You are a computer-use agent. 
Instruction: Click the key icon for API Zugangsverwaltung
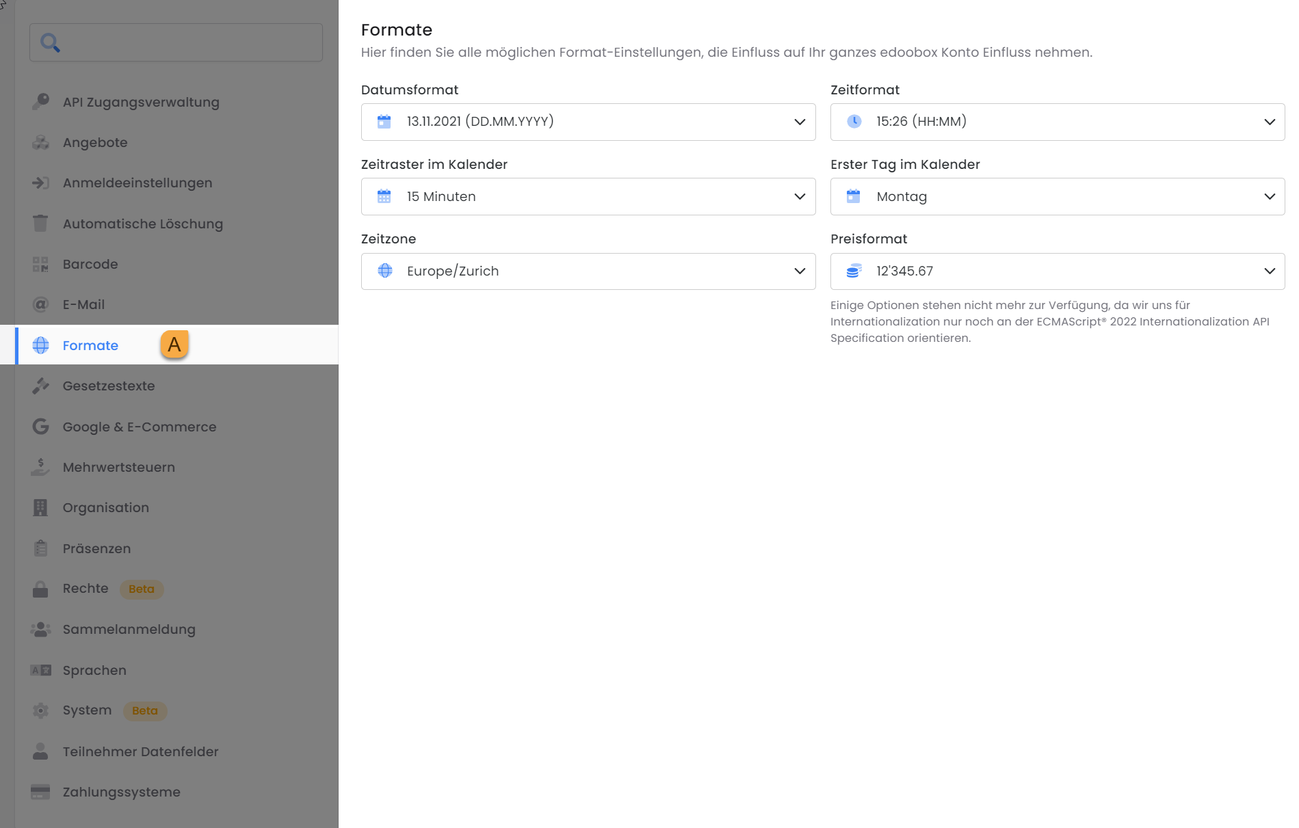40,102
